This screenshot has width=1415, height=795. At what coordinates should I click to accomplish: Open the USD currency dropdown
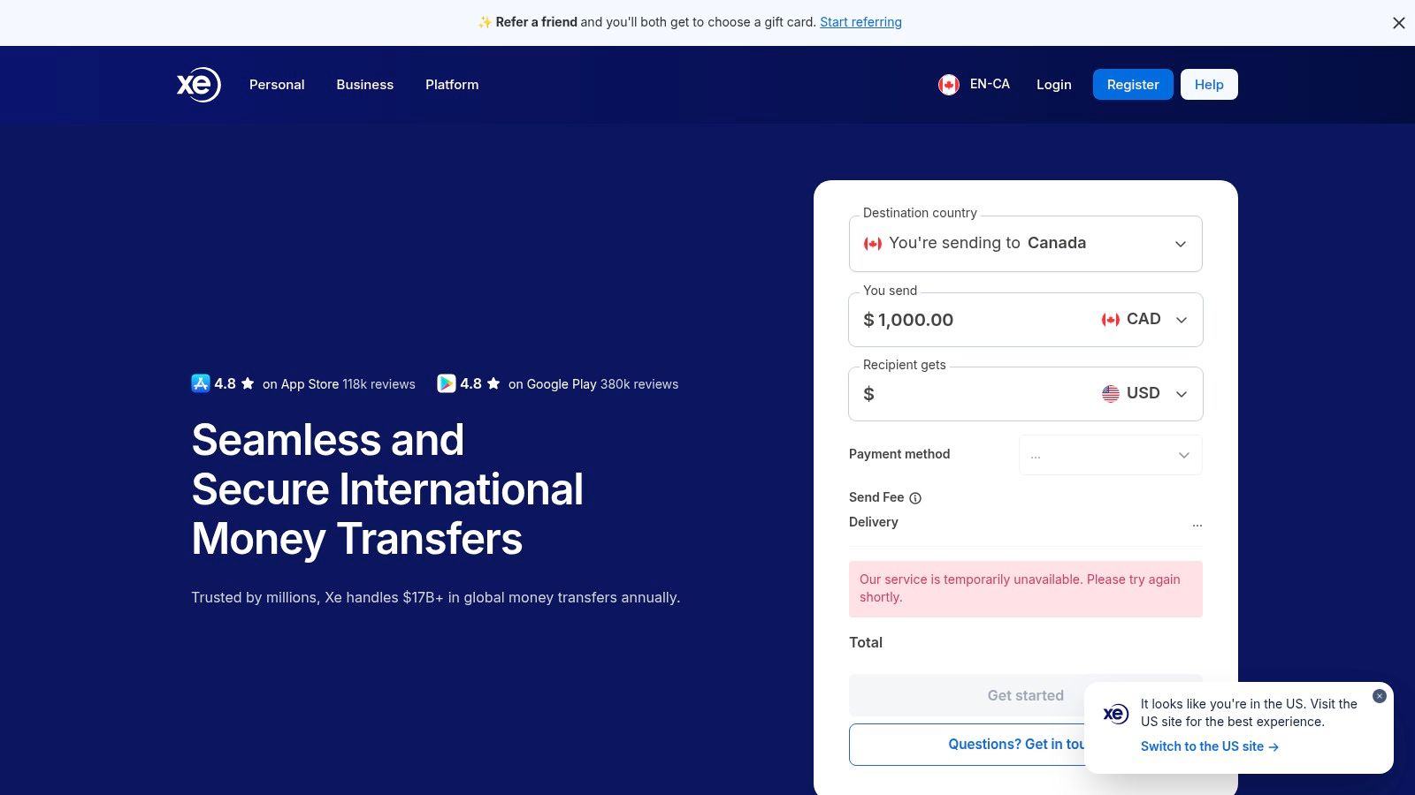pyautogui.click(x=1145, y=394)
